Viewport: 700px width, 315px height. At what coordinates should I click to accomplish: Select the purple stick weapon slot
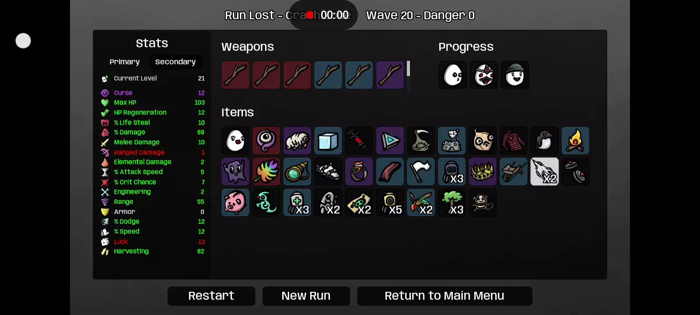tap(390, 75)
